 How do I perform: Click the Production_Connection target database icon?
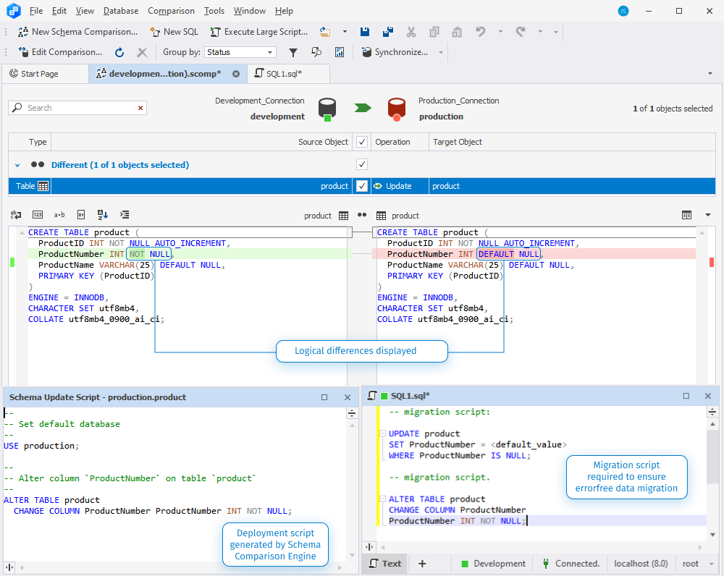point(396,109)
